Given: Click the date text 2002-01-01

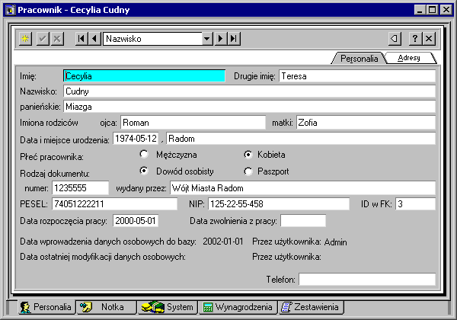Looking at the screenshot, I should (223, 242).
